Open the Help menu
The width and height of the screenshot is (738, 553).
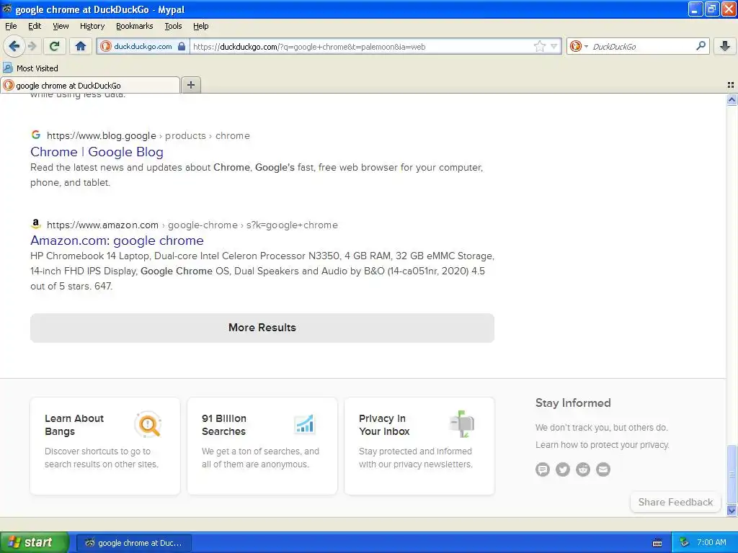click(200, 26)
